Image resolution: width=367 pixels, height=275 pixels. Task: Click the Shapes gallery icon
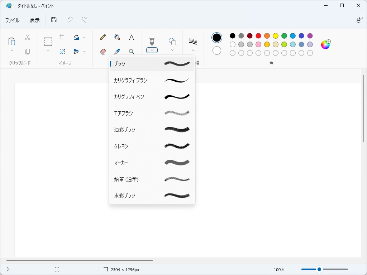172,42
